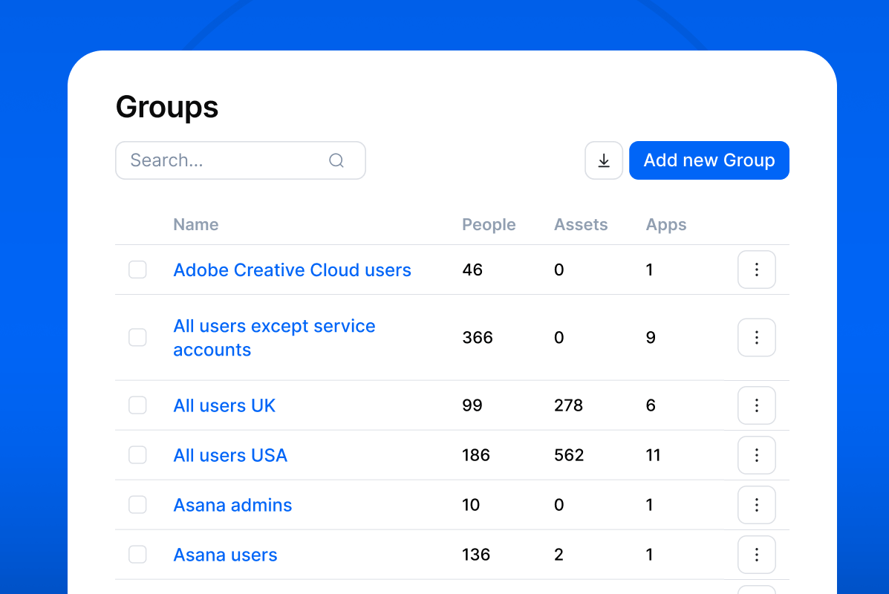Open the All users except service accounts group
The image size is (889, 594).
(x=274, y=337)
